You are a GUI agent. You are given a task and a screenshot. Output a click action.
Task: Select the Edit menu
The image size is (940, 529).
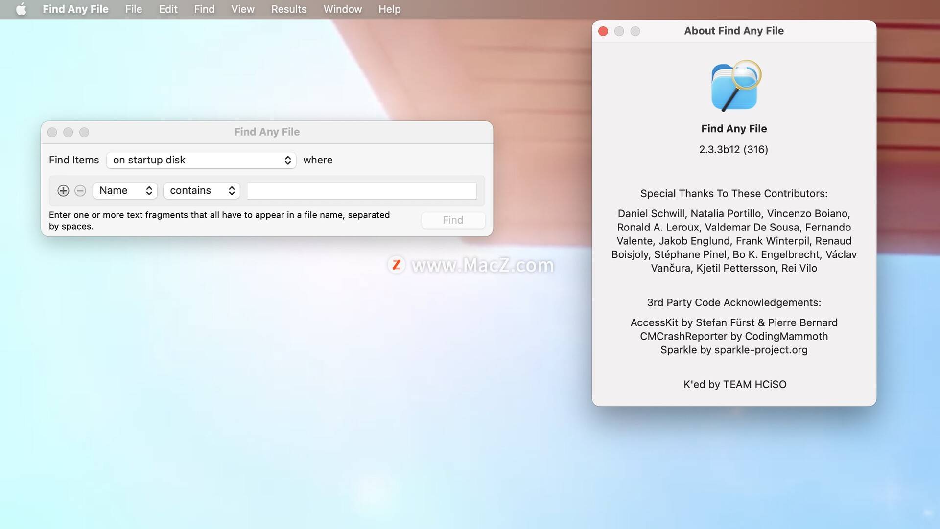[x=168, y=9]
